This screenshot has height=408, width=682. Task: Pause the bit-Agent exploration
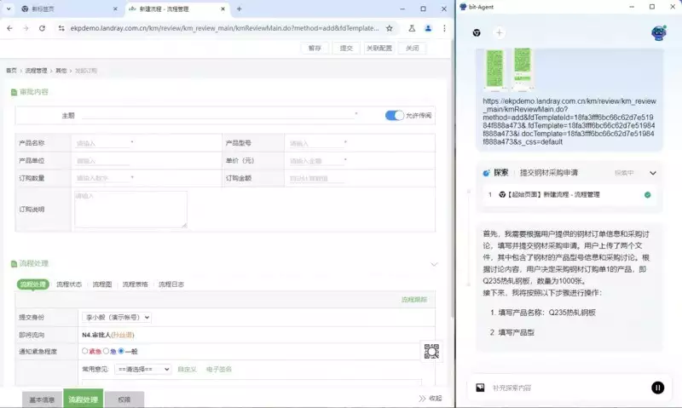coord(657,388)
